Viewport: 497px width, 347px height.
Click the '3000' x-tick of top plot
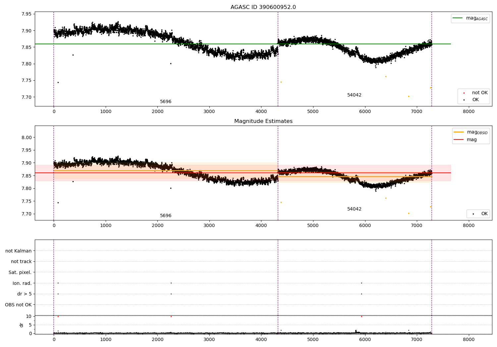tap(209, 112)
